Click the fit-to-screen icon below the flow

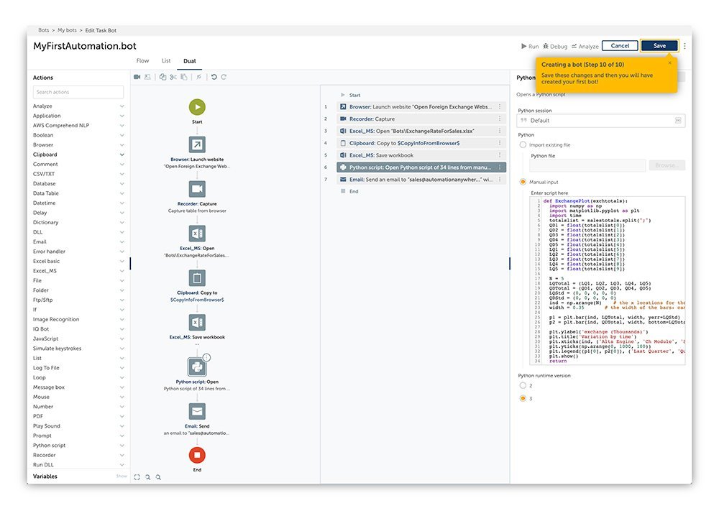click(x=137, y=477)
